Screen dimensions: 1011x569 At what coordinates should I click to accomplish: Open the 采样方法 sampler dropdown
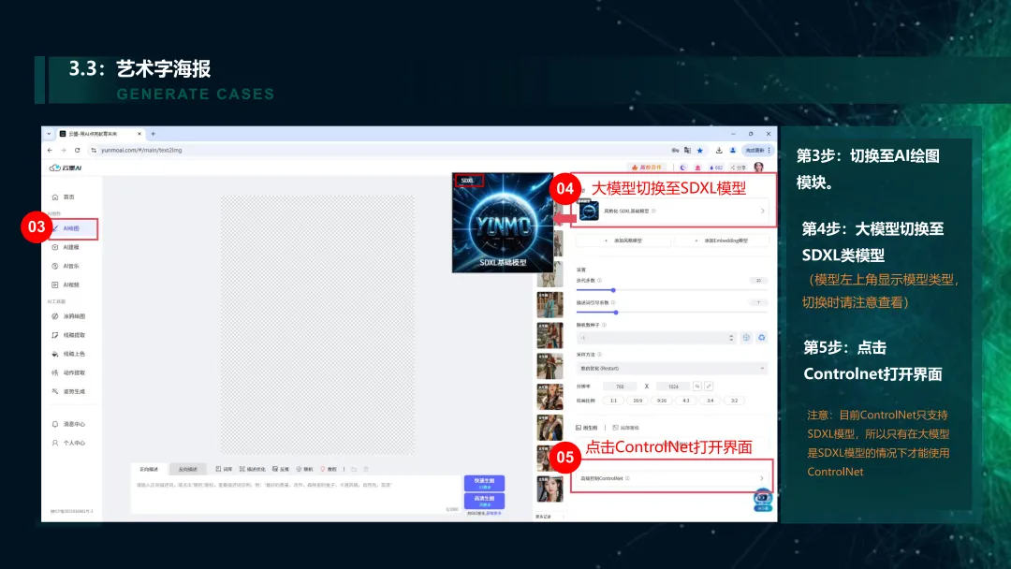coord(672,368)
